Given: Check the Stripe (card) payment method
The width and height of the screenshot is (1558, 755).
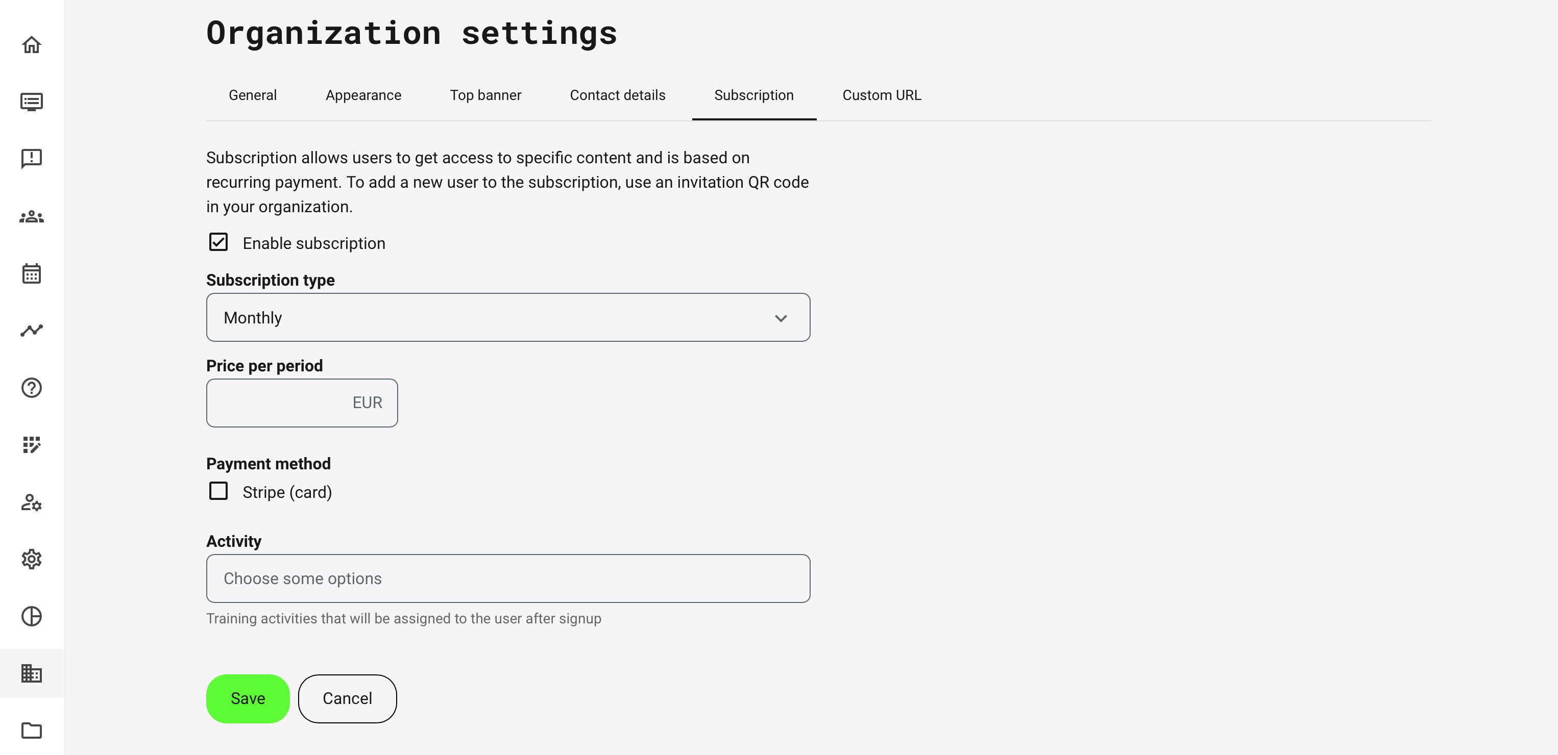Looking at the screenshot, I should pyautogui.click(x=218, y=491).
